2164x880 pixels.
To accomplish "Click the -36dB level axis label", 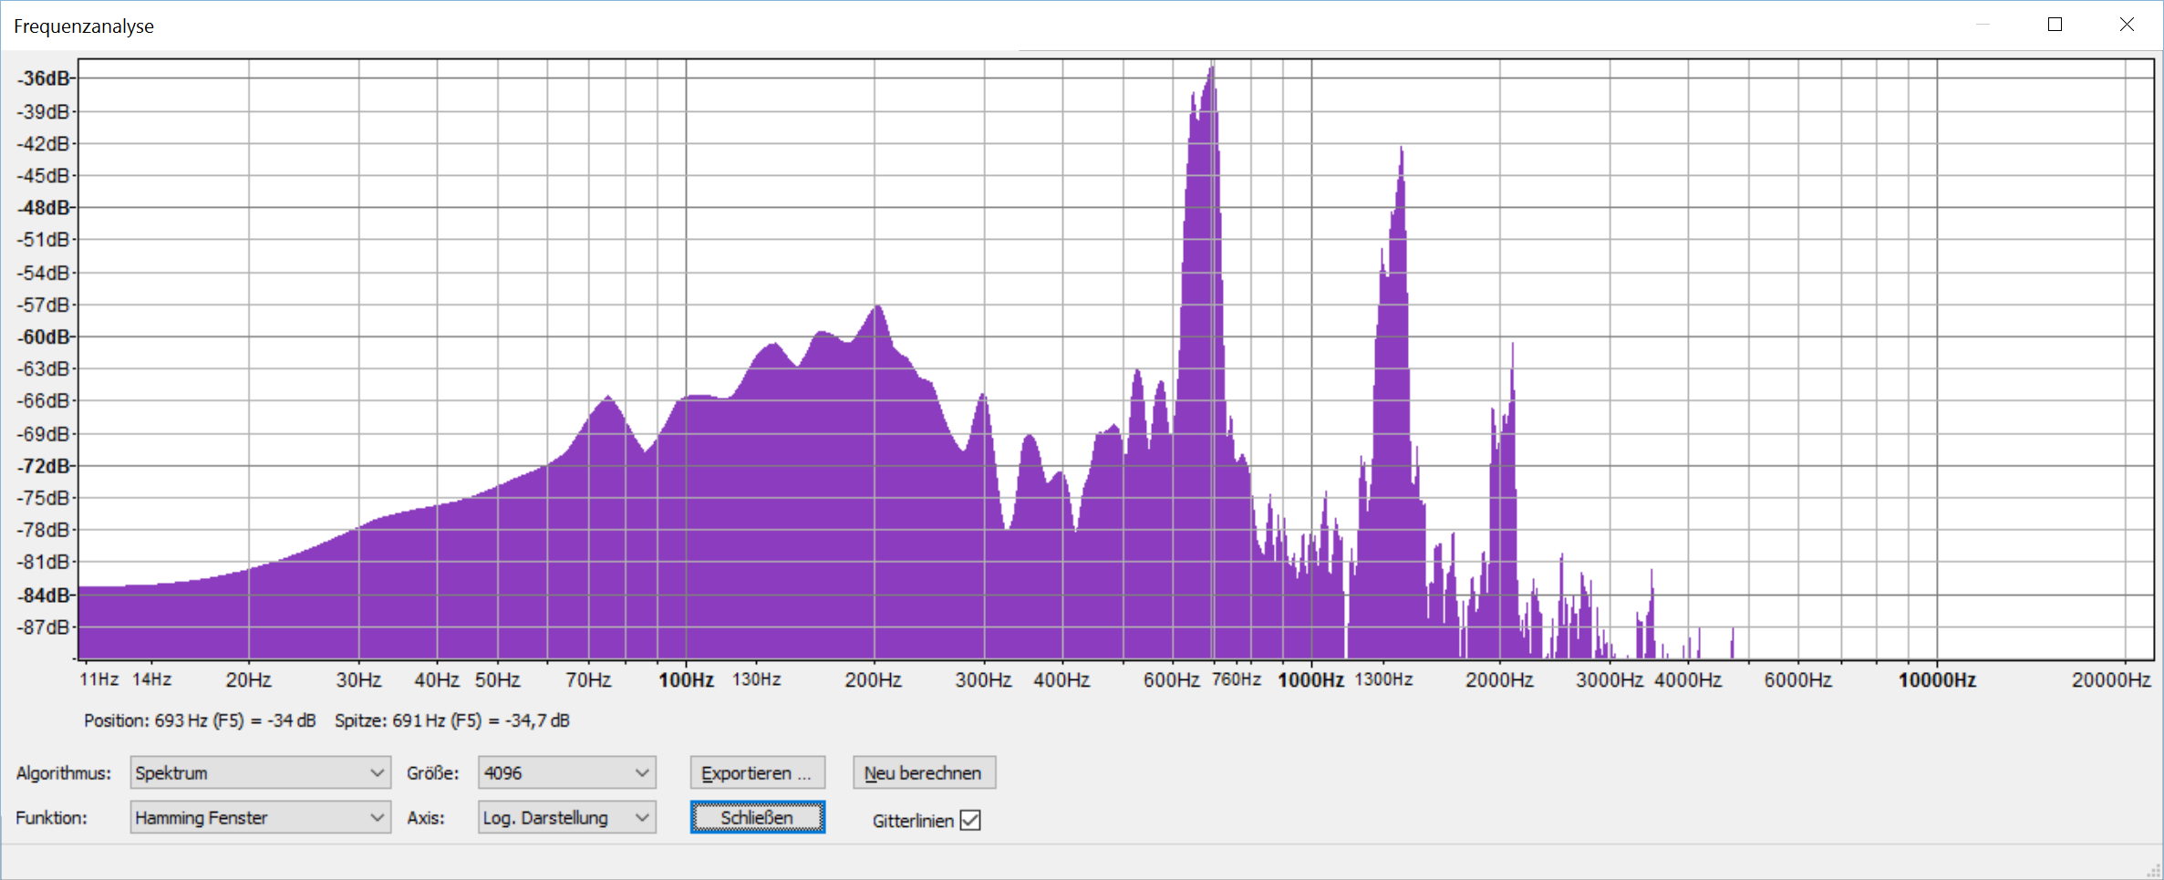I will coord(44,78).
